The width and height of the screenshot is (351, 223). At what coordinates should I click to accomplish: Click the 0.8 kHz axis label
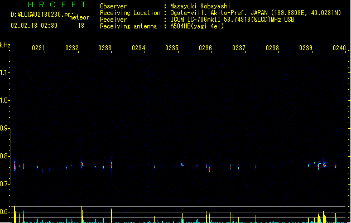[x=4, y=156]
